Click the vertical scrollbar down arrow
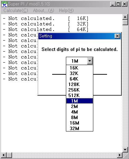129x159 pixels. (125, 150)
